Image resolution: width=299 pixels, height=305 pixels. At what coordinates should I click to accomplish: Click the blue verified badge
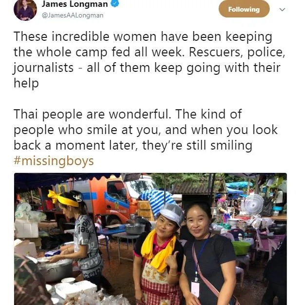(x=115, y=3)
